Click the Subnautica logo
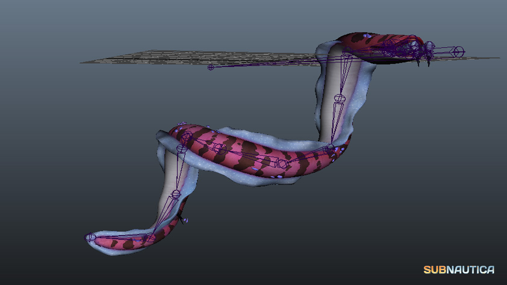Image resolution: width=507 pixels, height=285 pixels. [x=459, y=270]
